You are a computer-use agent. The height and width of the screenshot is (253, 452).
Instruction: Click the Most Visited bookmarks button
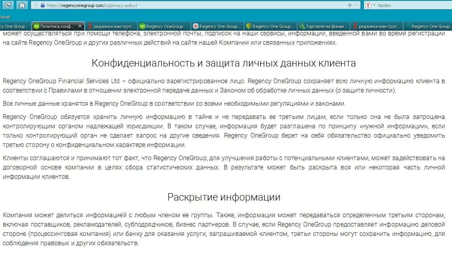5,17
